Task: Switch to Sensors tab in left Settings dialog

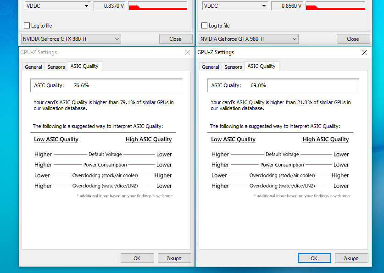Action: 56,67
